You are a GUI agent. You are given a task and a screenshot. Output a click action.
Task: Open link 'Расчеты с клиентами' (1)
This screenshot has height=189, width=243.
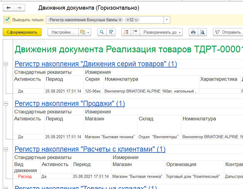click(x=90, y=149)
